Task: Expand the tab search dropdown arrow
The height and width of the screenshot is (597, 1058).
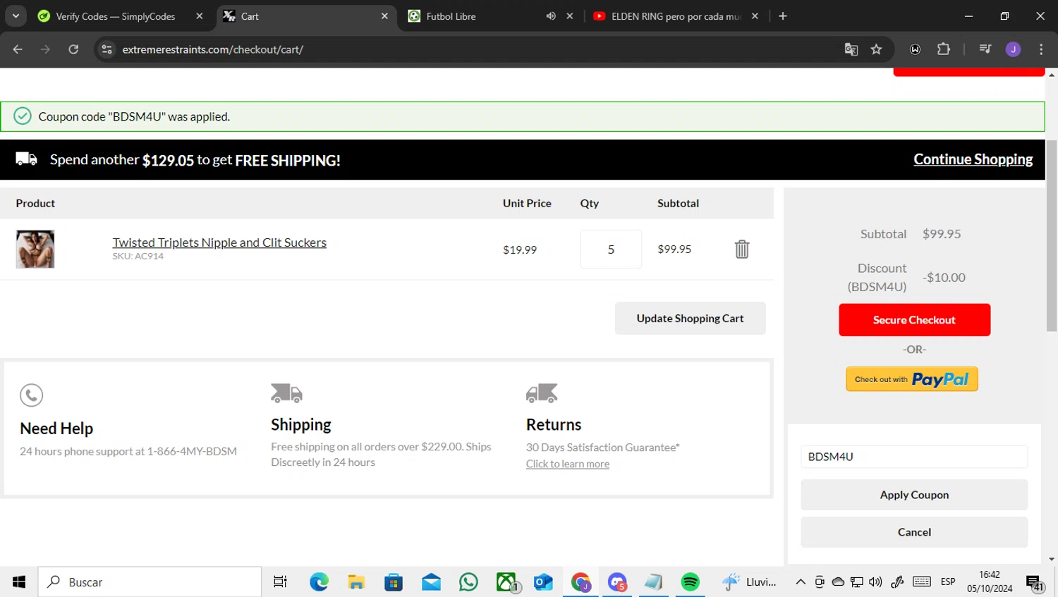Action: 16,16
